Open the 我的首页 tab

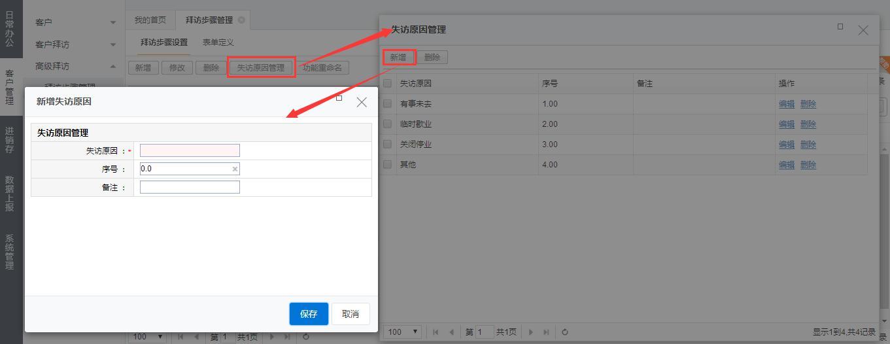[x=150, y=20]
